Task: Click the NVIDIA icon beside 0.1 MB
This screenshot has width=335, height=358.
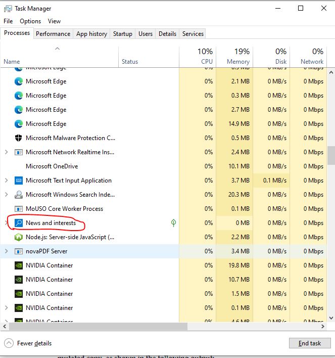Action: point(19,308)
